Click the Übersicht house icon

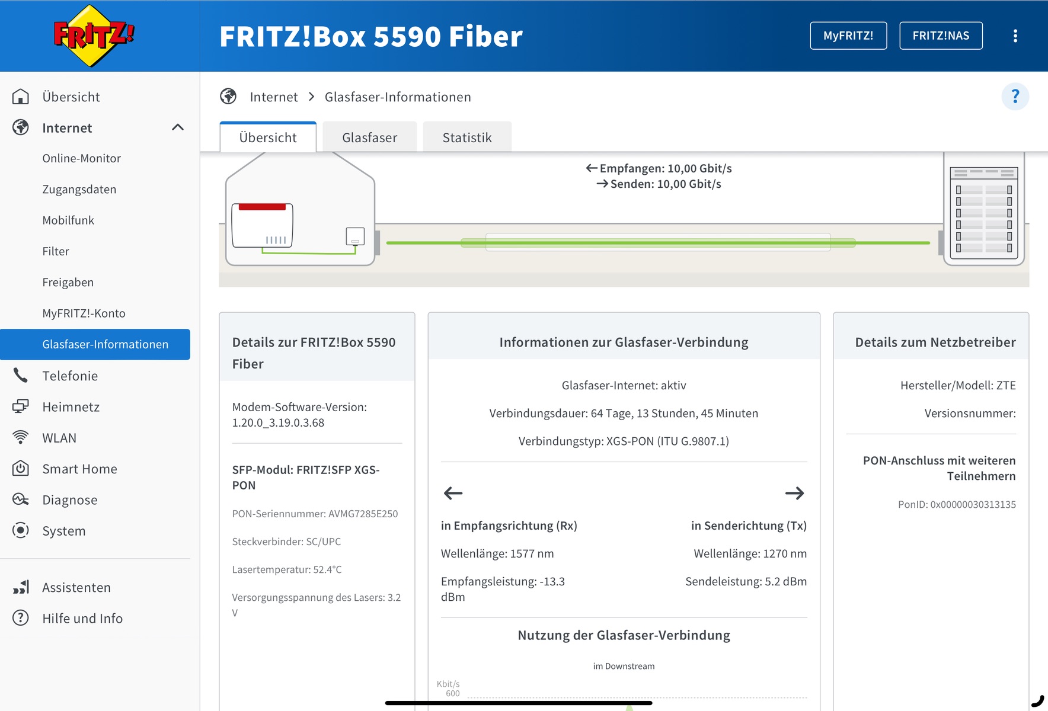(21, 97)
